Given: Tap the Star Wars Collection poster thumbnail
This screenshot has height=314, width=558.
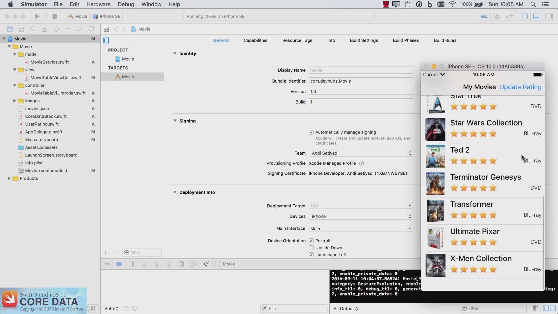Looking at the screenshot, I should [435, 129].
